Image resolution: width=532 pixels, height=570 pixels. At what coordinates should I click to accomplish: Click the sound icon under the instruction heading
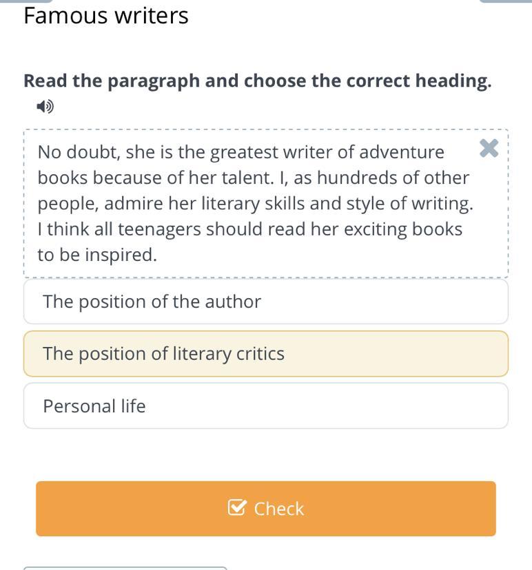[45, 107]
